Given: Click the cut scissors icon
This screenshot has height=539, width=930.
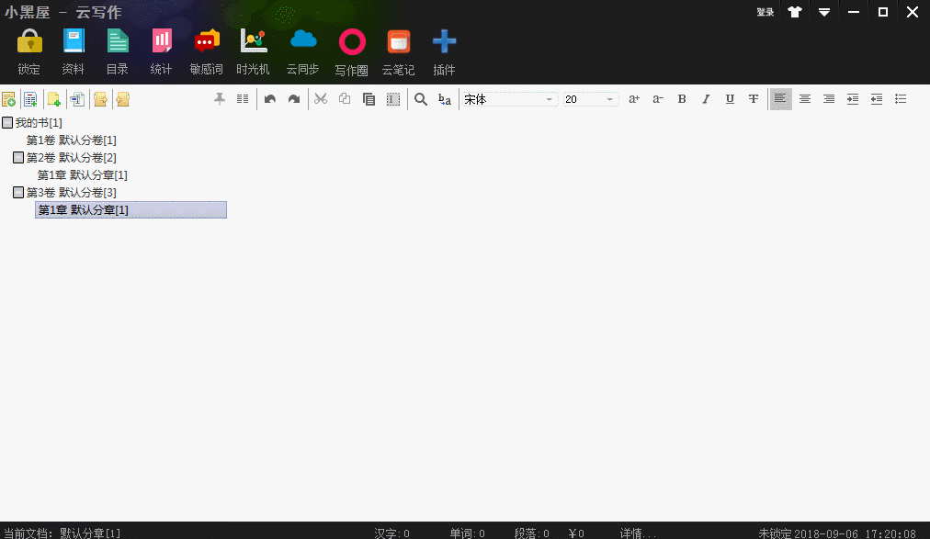Looking at the screenshot, I should (x=321, y=99).
